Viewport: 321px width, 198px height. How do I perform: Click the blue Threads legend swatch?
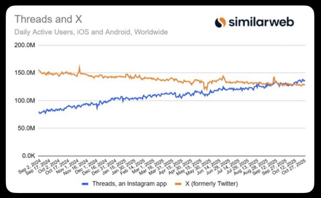point(85,183)
